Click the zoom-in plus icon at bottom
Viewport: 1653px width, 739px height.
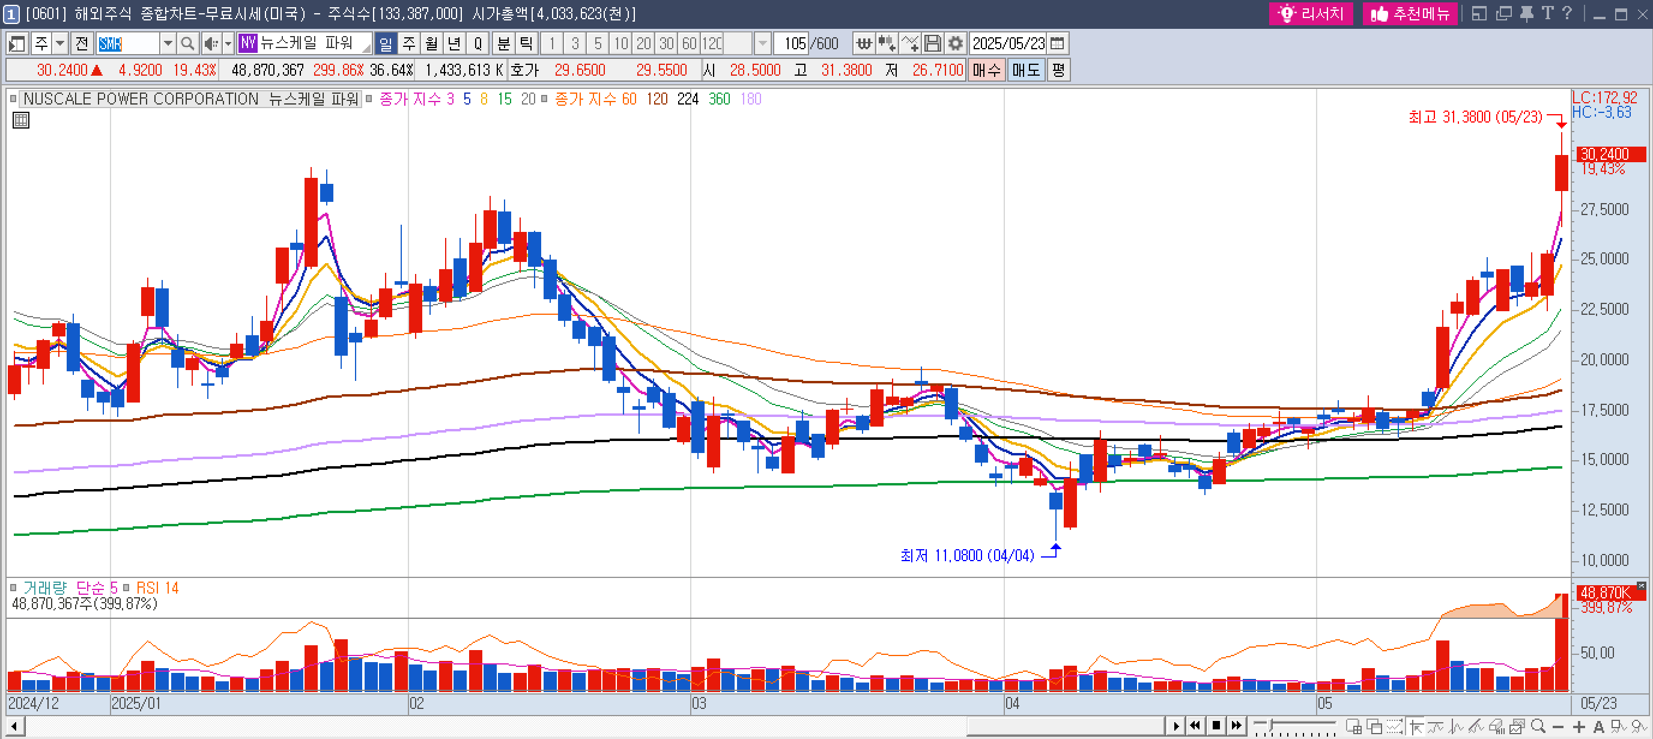tap(1579, 727)
